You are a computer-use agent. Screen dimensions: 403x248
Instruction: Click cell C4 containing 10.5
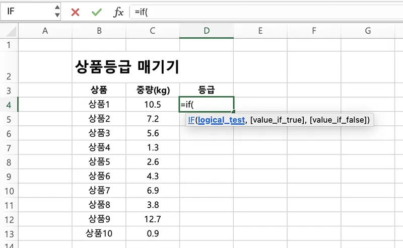coord(153,105)
